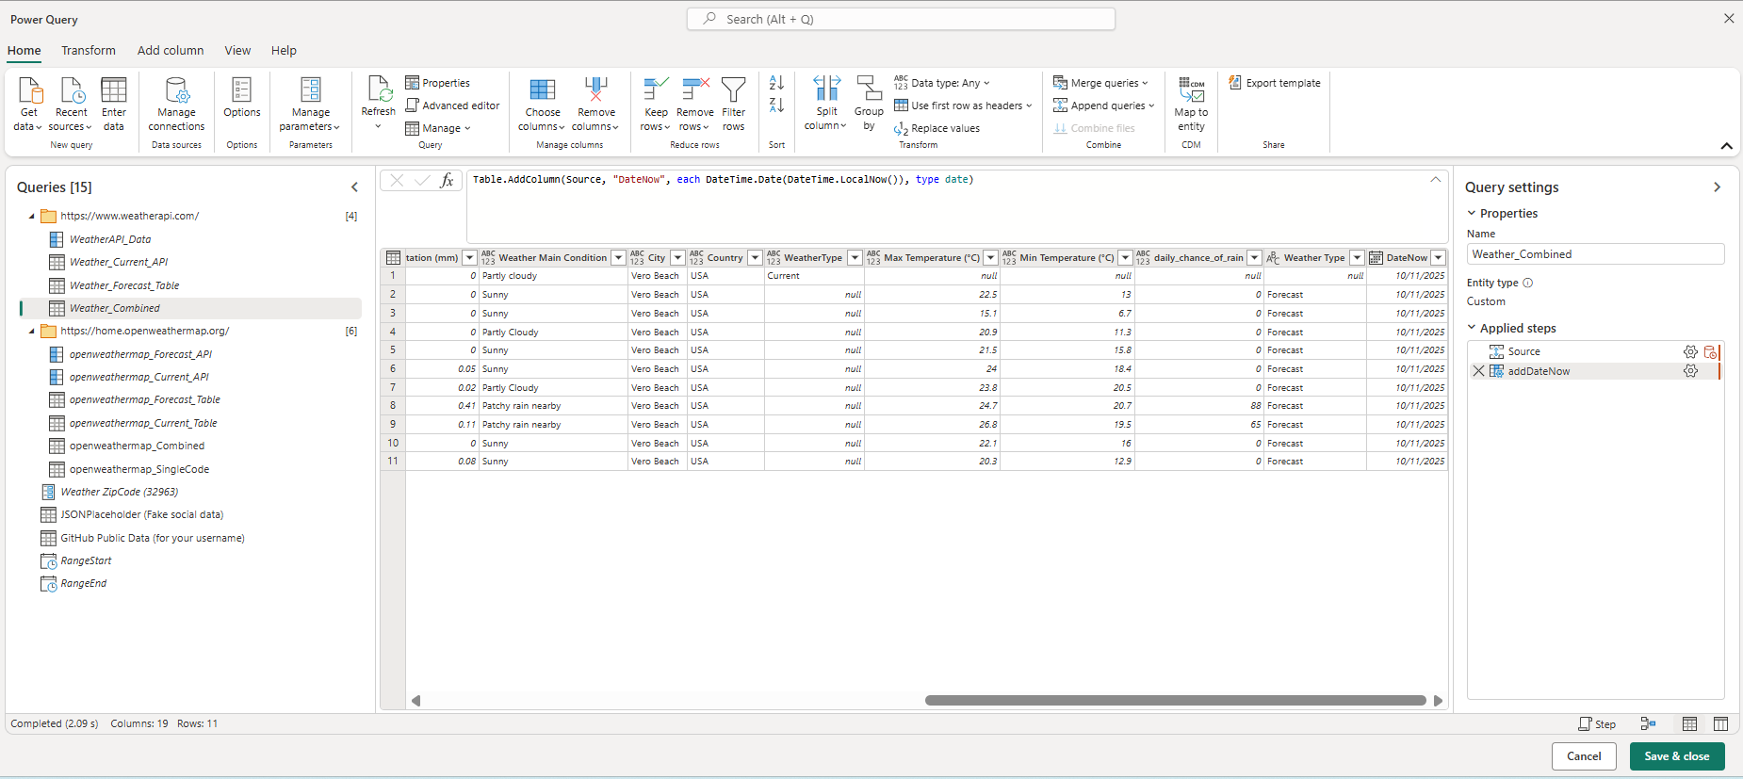Screen dimensions: 1743x779
Task: Click the horizontal scrollbar in data grid
Action: click(x=1175, y=701)
